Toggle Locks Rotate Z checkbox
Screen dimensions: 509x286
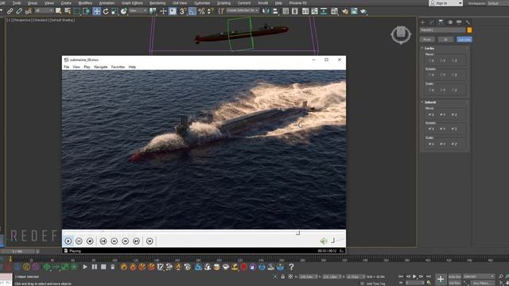(454, 75)
